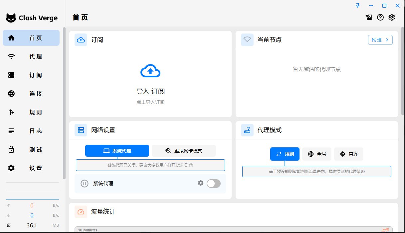Image resolution: width=405 pixels, height=233 pixels.
Task: Select 规则 proxy mode
Action: (x=285, y=154)
